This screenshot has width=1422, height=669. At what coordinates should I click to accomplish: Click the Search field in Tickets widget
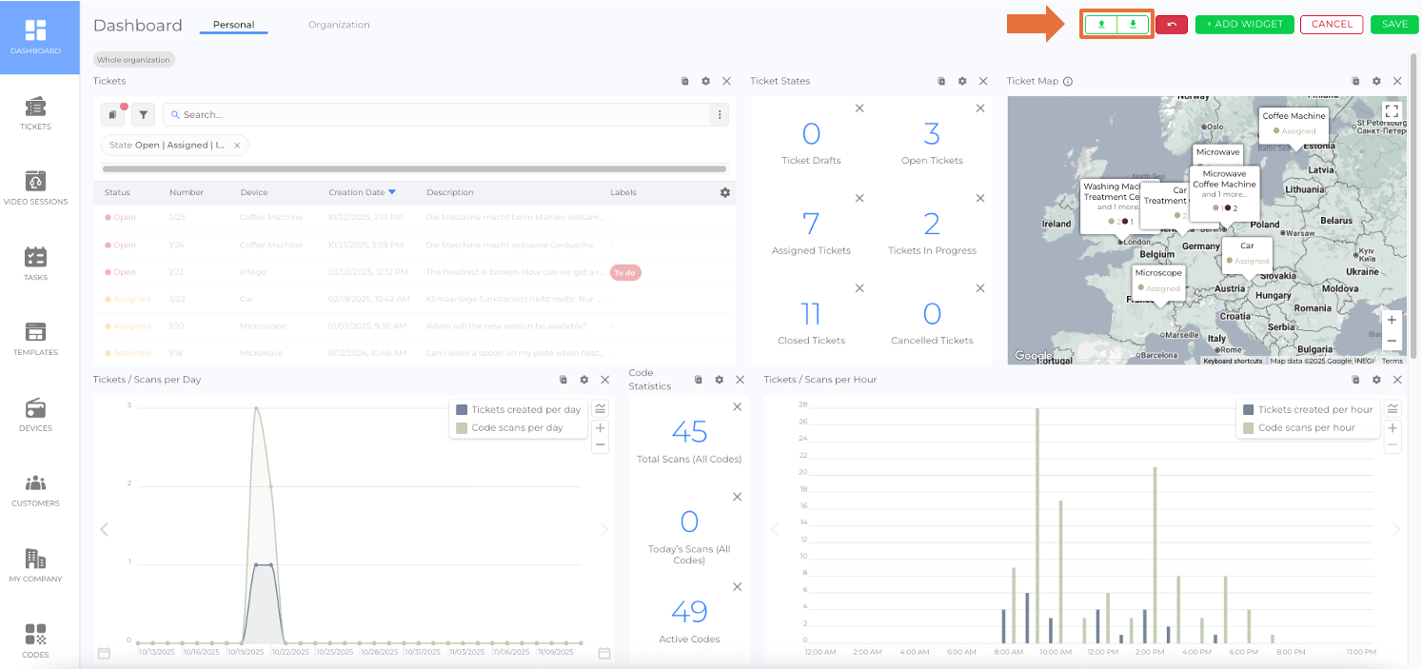(438, 115)
